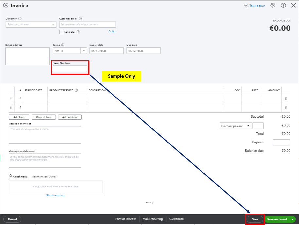Click the Message on invoice box

coord(45,135)
